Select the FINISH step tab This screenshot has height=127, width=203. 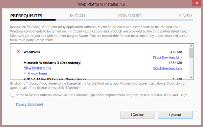pyautogui.click(x=186, y=16)
